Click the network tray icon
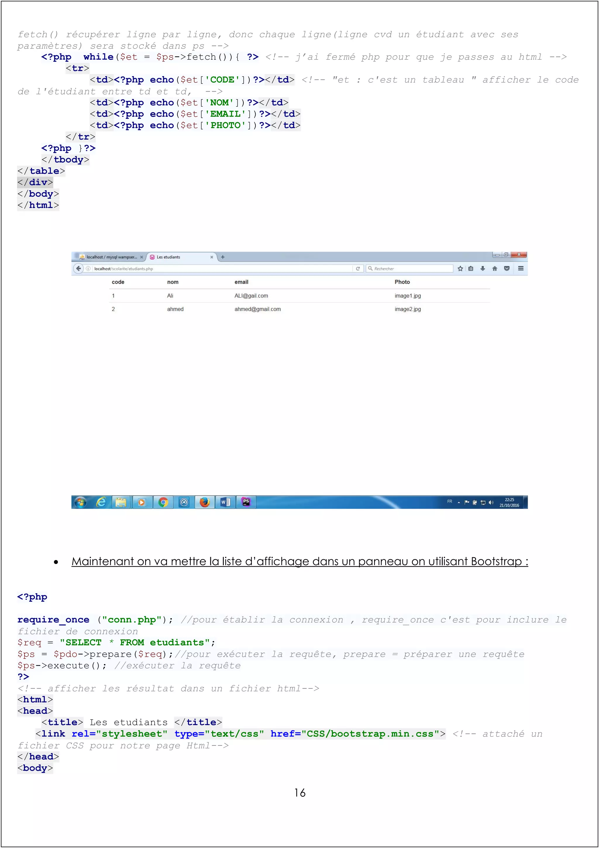Screen dimensions: 599x848 coord(483,503)
